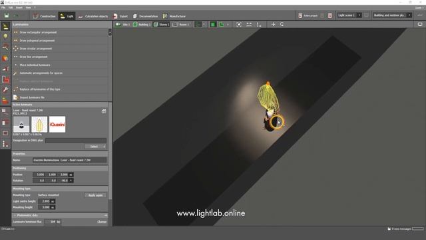The height and width of the screenshot is (240, 426).
Task: Toggle the solid green 3D view button
Action: (213, 25)
